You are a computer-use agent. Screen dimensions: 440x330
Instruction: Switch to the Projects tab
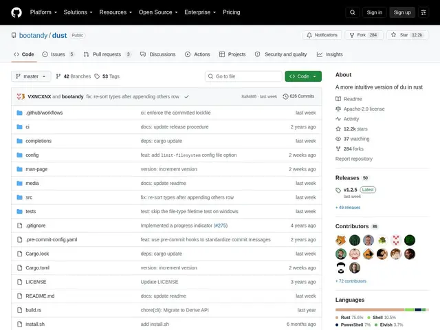coord(232,54)
